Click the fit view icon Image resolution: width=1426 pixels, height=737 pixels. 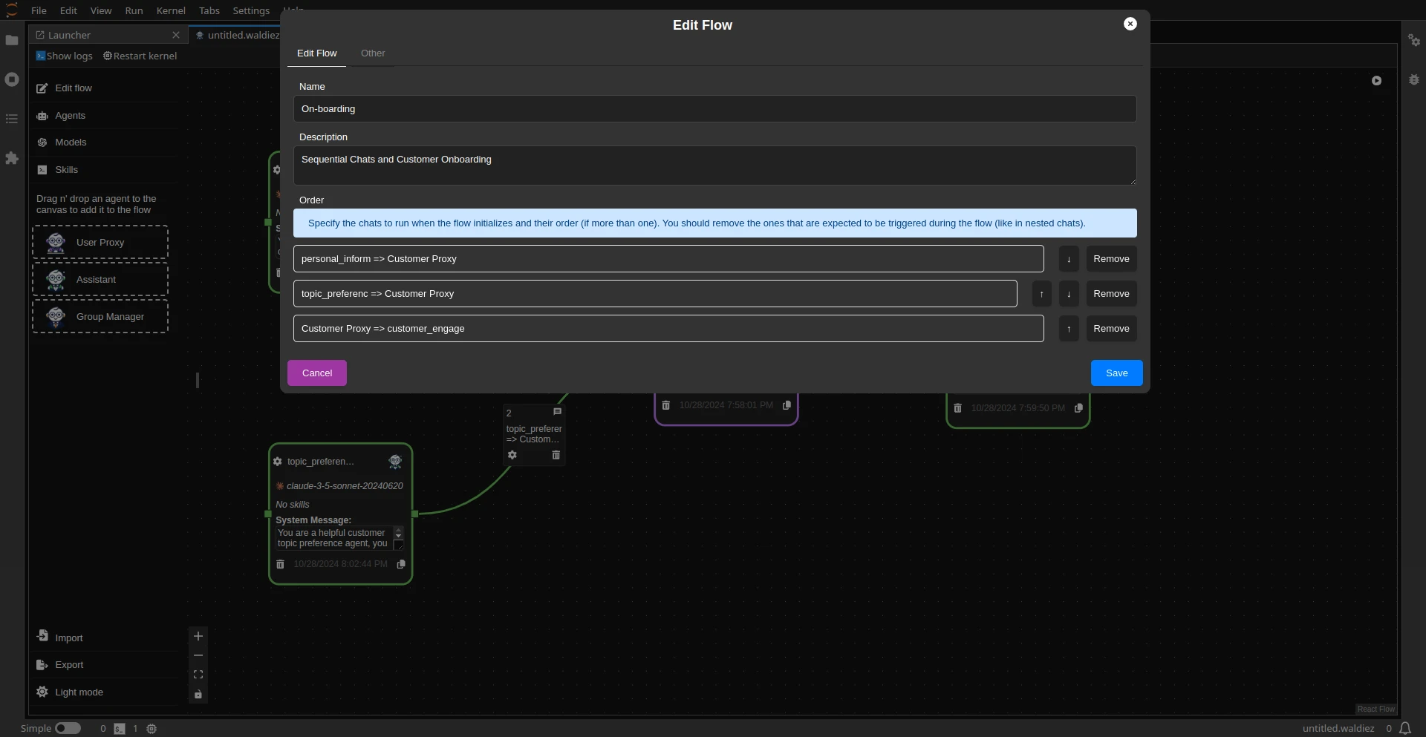(x=198, y=675)
